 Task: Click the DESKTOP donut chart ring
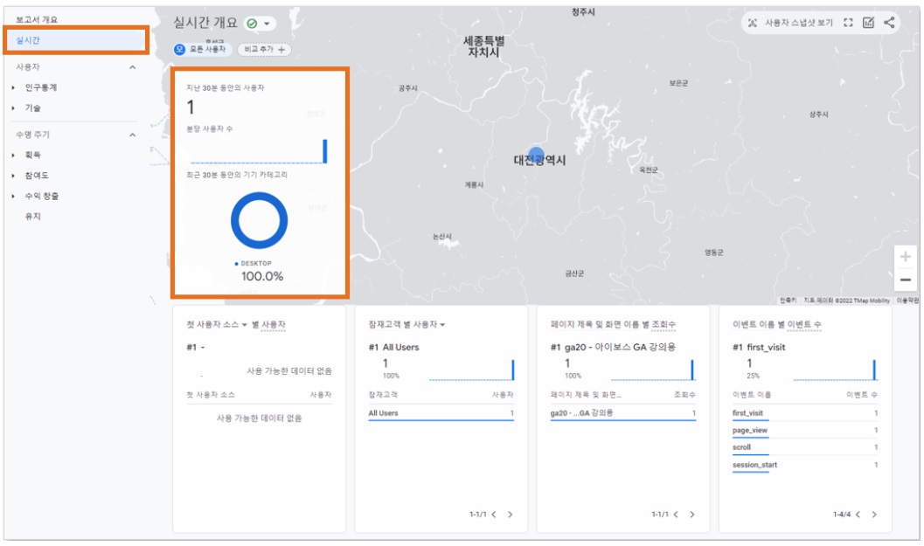(x=260, y=197)
